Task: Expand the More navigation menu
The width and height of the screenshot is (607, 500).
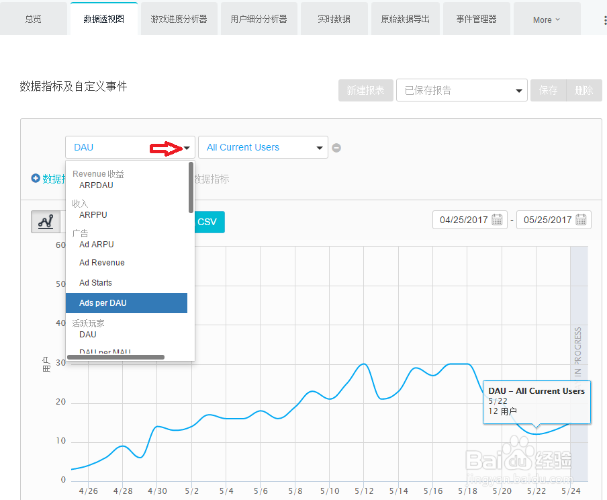Action: click(x=545, y=19)
